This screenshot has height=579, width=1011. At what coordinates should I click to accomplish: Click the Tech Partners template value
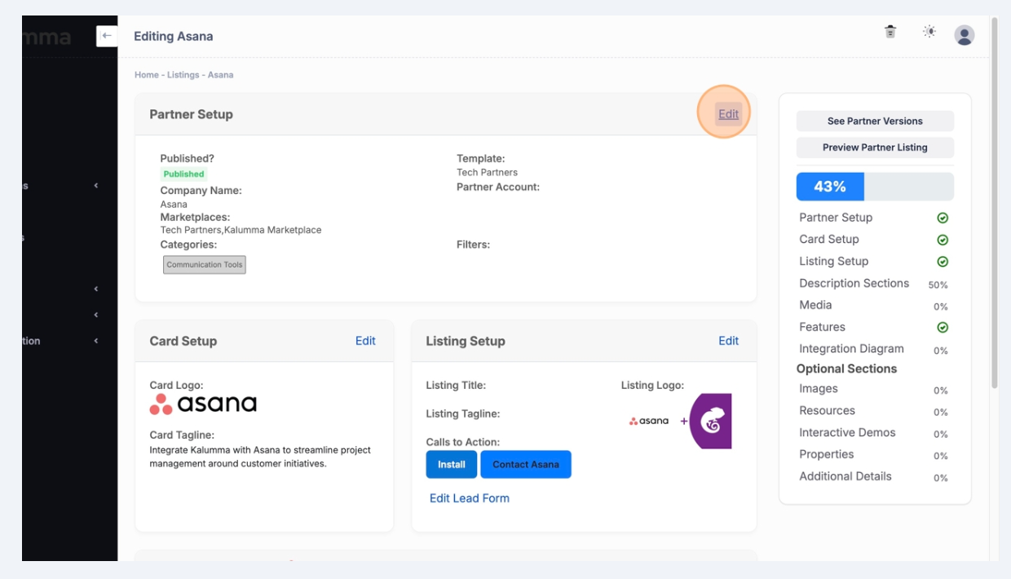487,173
